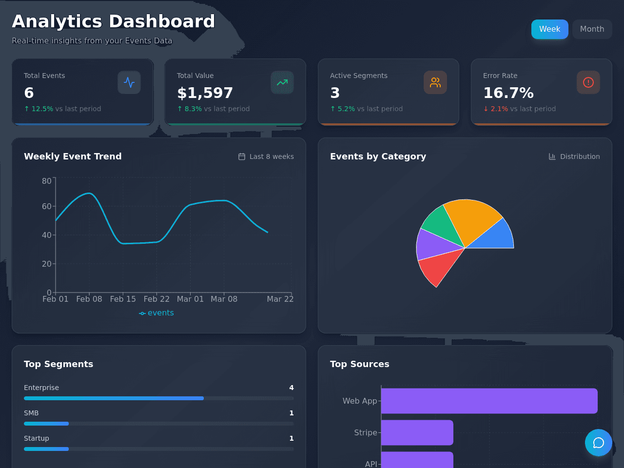Viewport: 624px width, 468px height.
Task: Click the calendar icon beside Last 8 weeks
Action: point(242,156)
